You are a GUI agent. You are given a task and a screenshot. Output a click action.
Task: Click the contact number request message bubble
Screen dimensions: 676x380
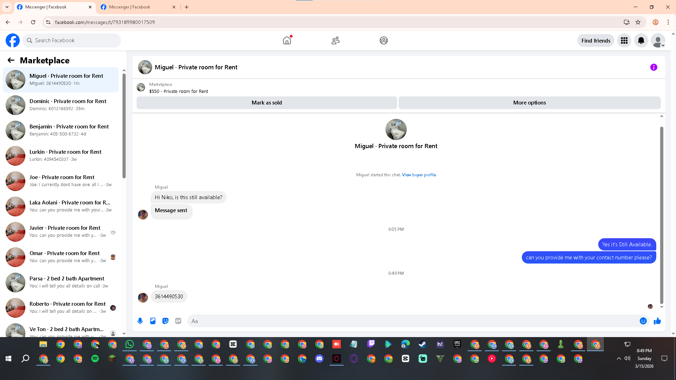(589, 258)
